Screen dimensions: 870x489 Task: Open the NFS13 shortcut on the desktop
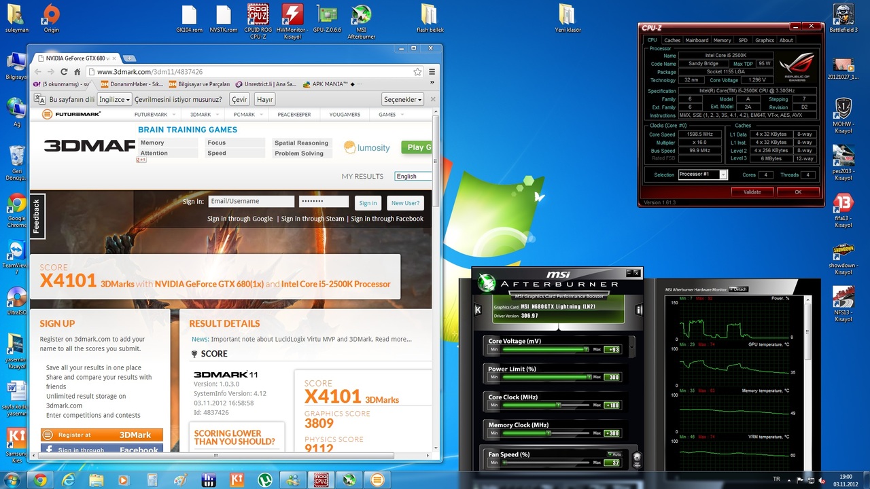843,304
